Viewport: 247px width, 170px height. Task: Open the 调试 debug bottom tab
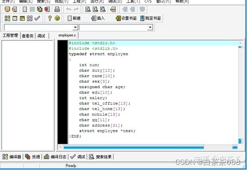coord(78,157)
